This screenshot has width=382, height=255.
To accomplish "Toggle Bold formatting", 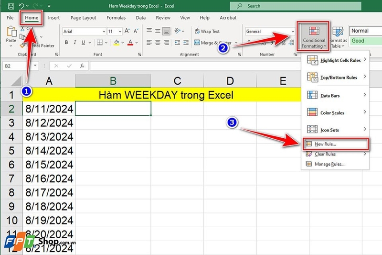I will [x=66, y=43].
